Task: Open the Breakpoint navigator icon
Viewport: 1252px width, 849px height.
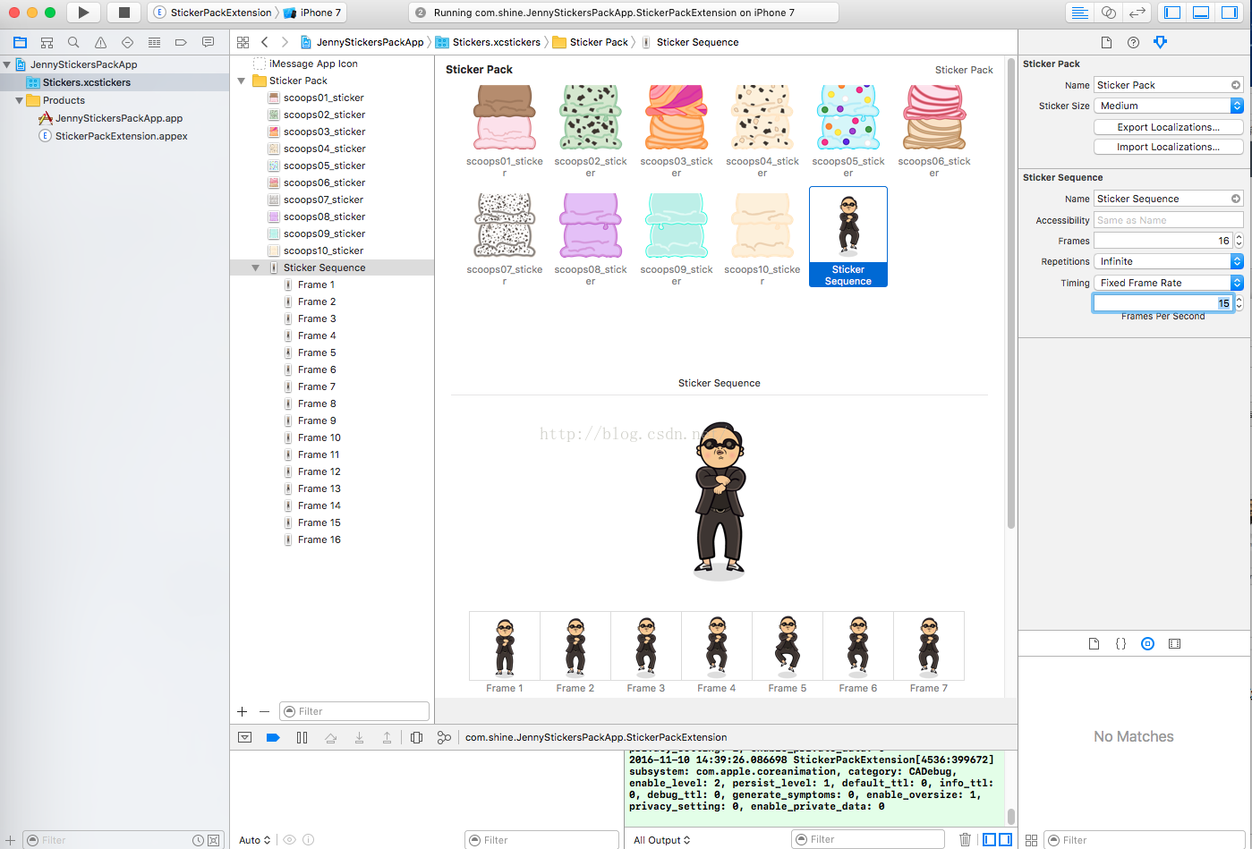Action: (181, 42)
